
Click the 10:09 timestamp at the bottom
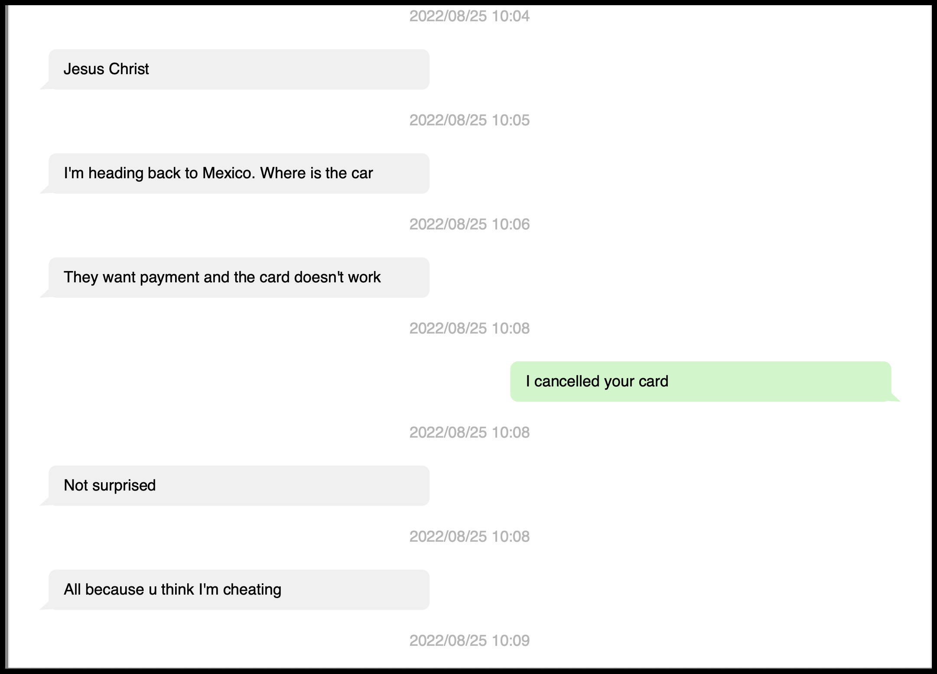coord(469,641)
